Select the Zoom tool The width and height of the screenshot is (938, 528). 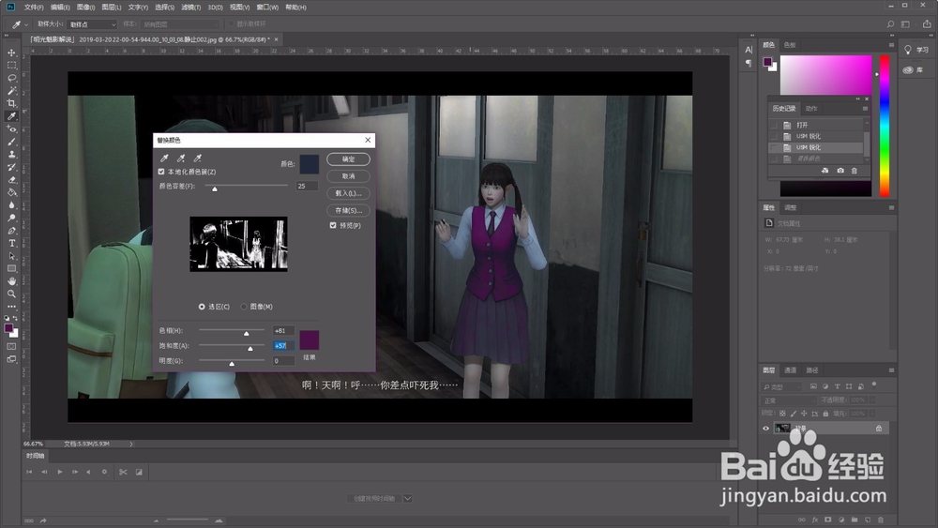tap(11, 294)
